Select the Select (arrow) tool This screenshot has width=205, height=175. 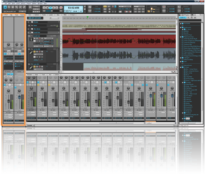(9, 7)
